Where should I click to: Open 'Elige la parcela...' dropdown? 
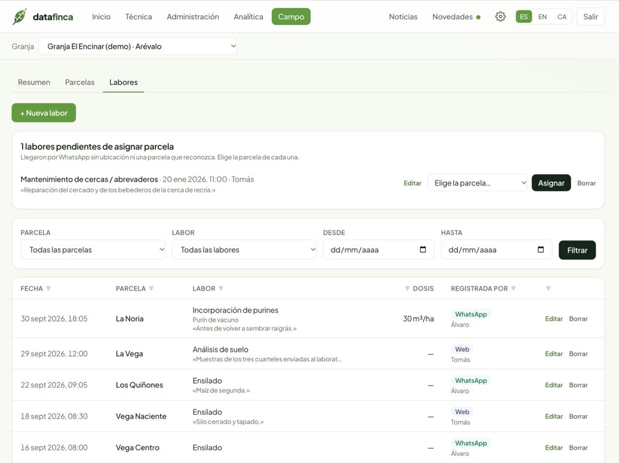[477, 183]
